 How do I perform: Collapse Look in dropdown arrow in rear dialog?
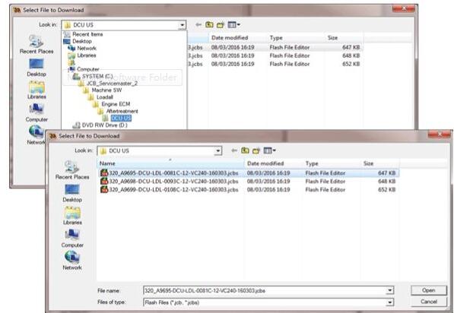[x=182, y=25]
